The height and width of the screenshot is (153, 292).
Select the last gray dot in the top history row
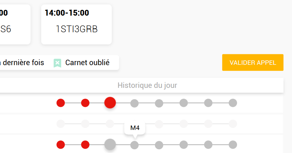[233, 103]
